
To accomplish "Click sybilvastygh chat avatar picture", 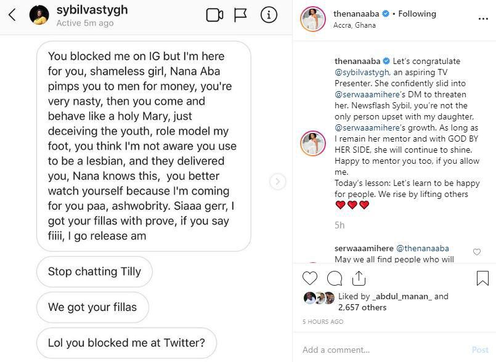I will point(39,15).
